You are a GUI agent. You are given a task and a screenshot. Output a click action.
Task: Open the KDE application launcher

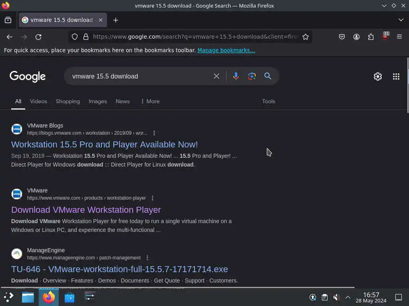tap(9, 297)
